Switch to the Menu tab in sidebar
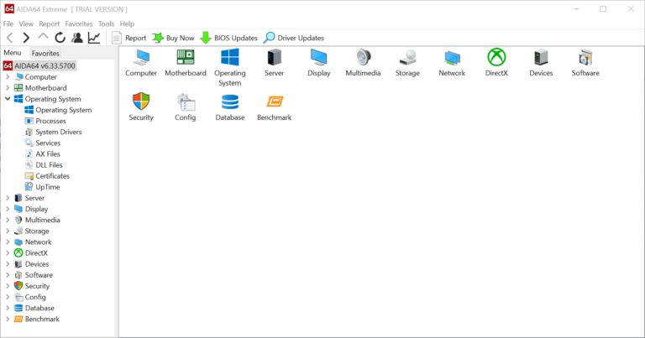This screenshot has height=338, width=645. point(13,53)
